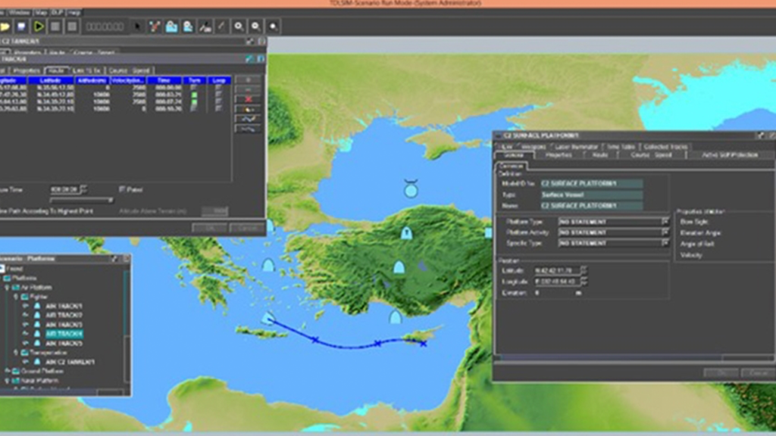Adjust the slider below Show Time field

tap(82, 200)
